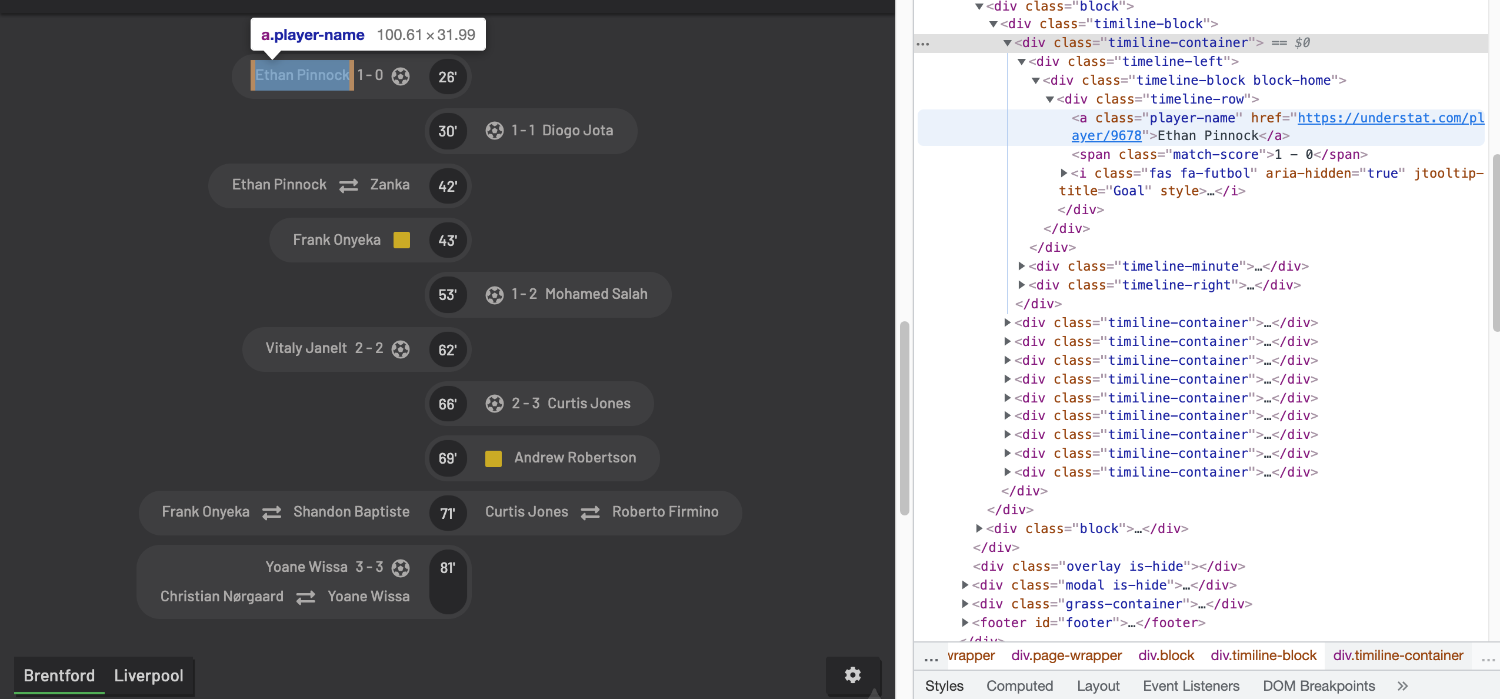Click the goal icon next to Yoane Wissa 3-3
This screenshot has height=699, width=1500.
[401, 568]
